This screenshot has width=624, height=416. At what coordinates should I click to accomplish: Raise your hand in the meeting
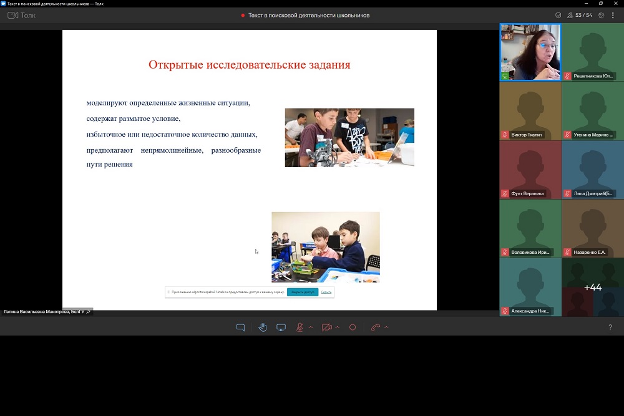[x=263, y=327]
